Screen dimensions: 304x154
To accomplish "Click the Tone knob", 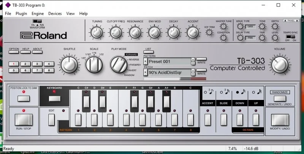I will (x=262, y=26).
